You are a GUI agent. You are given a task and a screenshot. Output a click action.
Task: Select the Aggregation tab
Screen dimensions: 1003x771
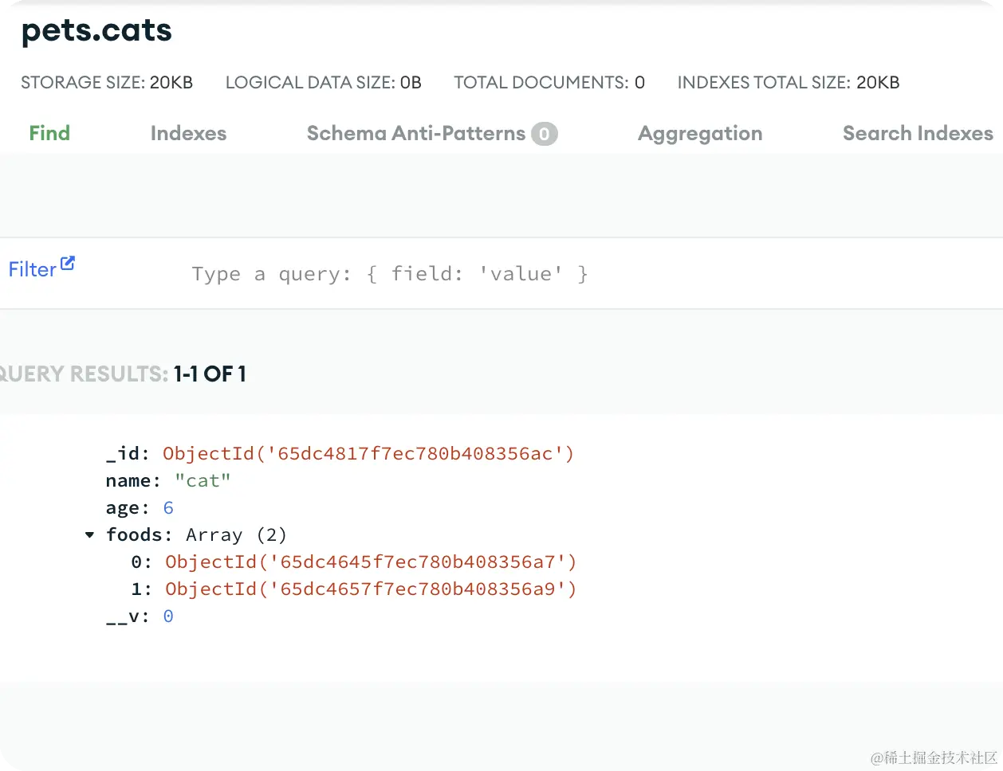[700, 133]
